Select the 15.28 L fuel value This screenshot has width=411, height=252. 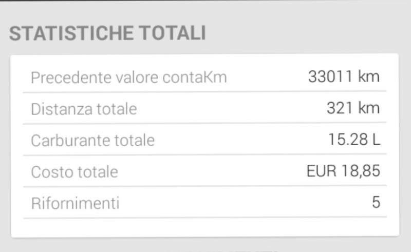(354, 140)
